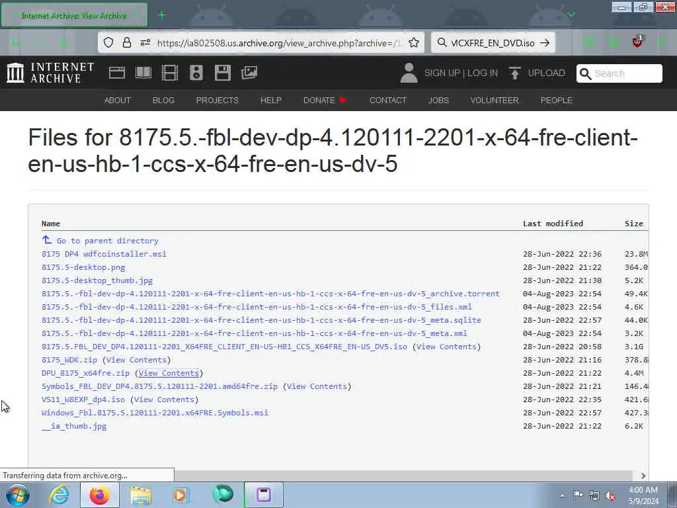Click the user avatar icon
The height and width of the screenshot is (508, 677).
coord(409,73)
